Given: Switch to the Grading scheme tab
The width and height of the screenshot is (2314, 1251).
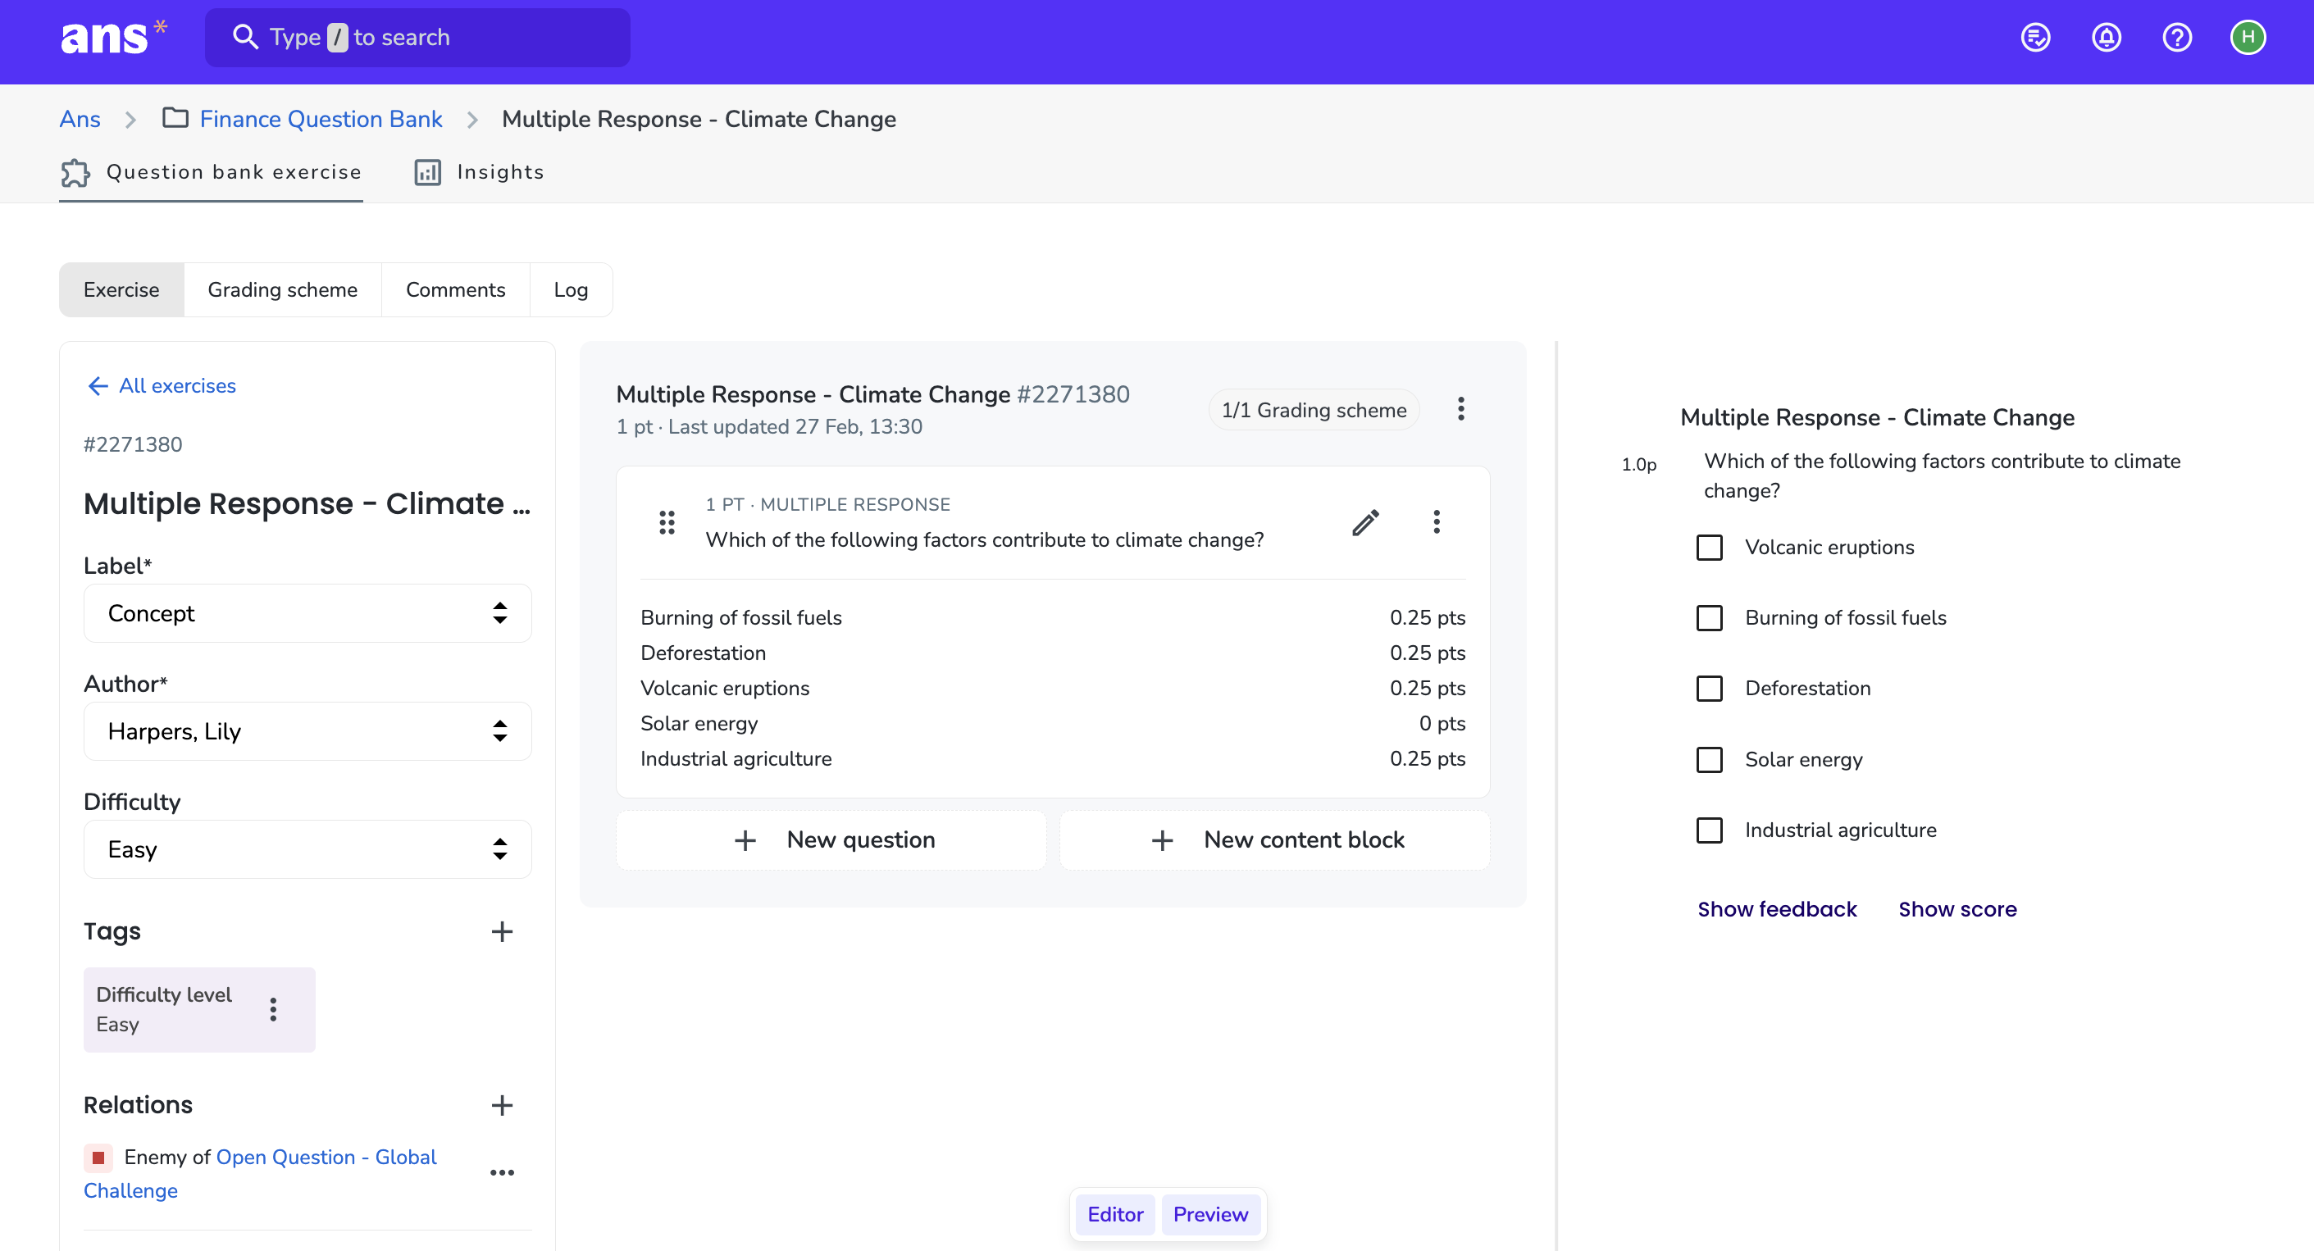Looking at the screenshot, I should point(282,289).
